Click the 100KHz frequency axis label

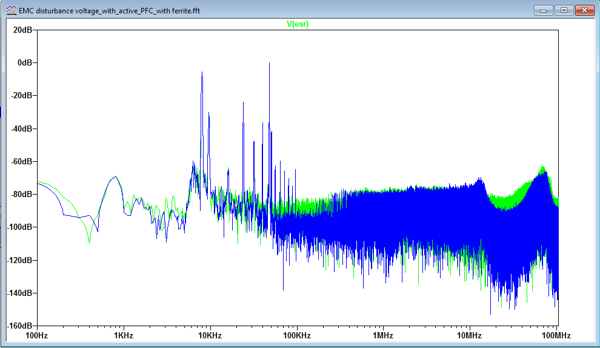[x=297, y=336]
